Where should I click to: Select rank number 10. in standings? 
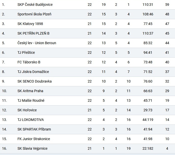tap(5, 91)
